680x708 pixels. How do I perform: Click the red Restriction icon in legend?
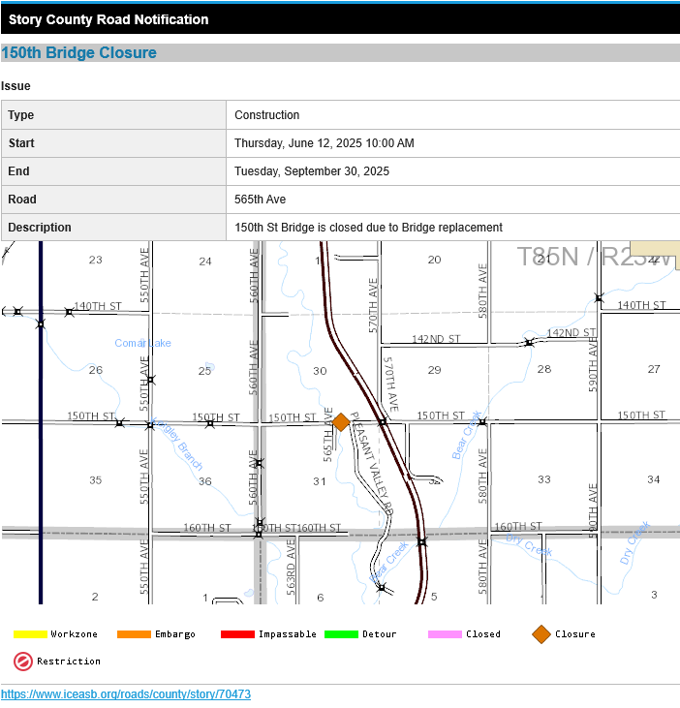22,662
